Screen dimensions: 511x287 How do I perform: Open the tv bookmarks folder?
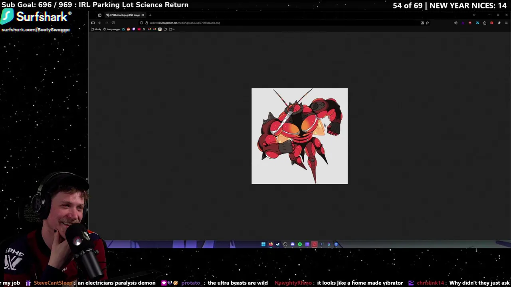[x=172, y=29]
